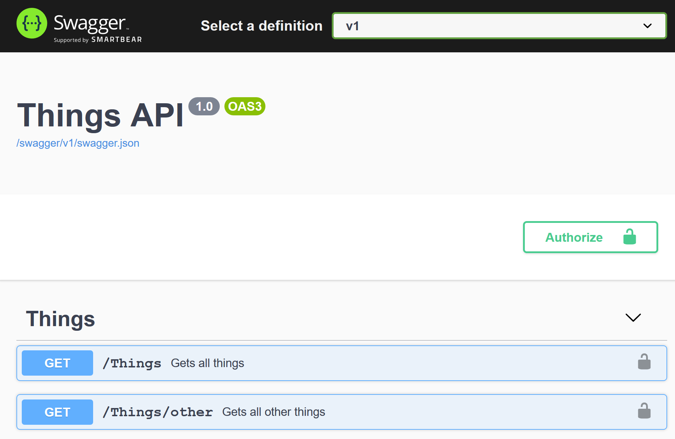Select the blue GET badge for /Things/other
The height and width of the screenshot is (439, 675).
(57, 412)
